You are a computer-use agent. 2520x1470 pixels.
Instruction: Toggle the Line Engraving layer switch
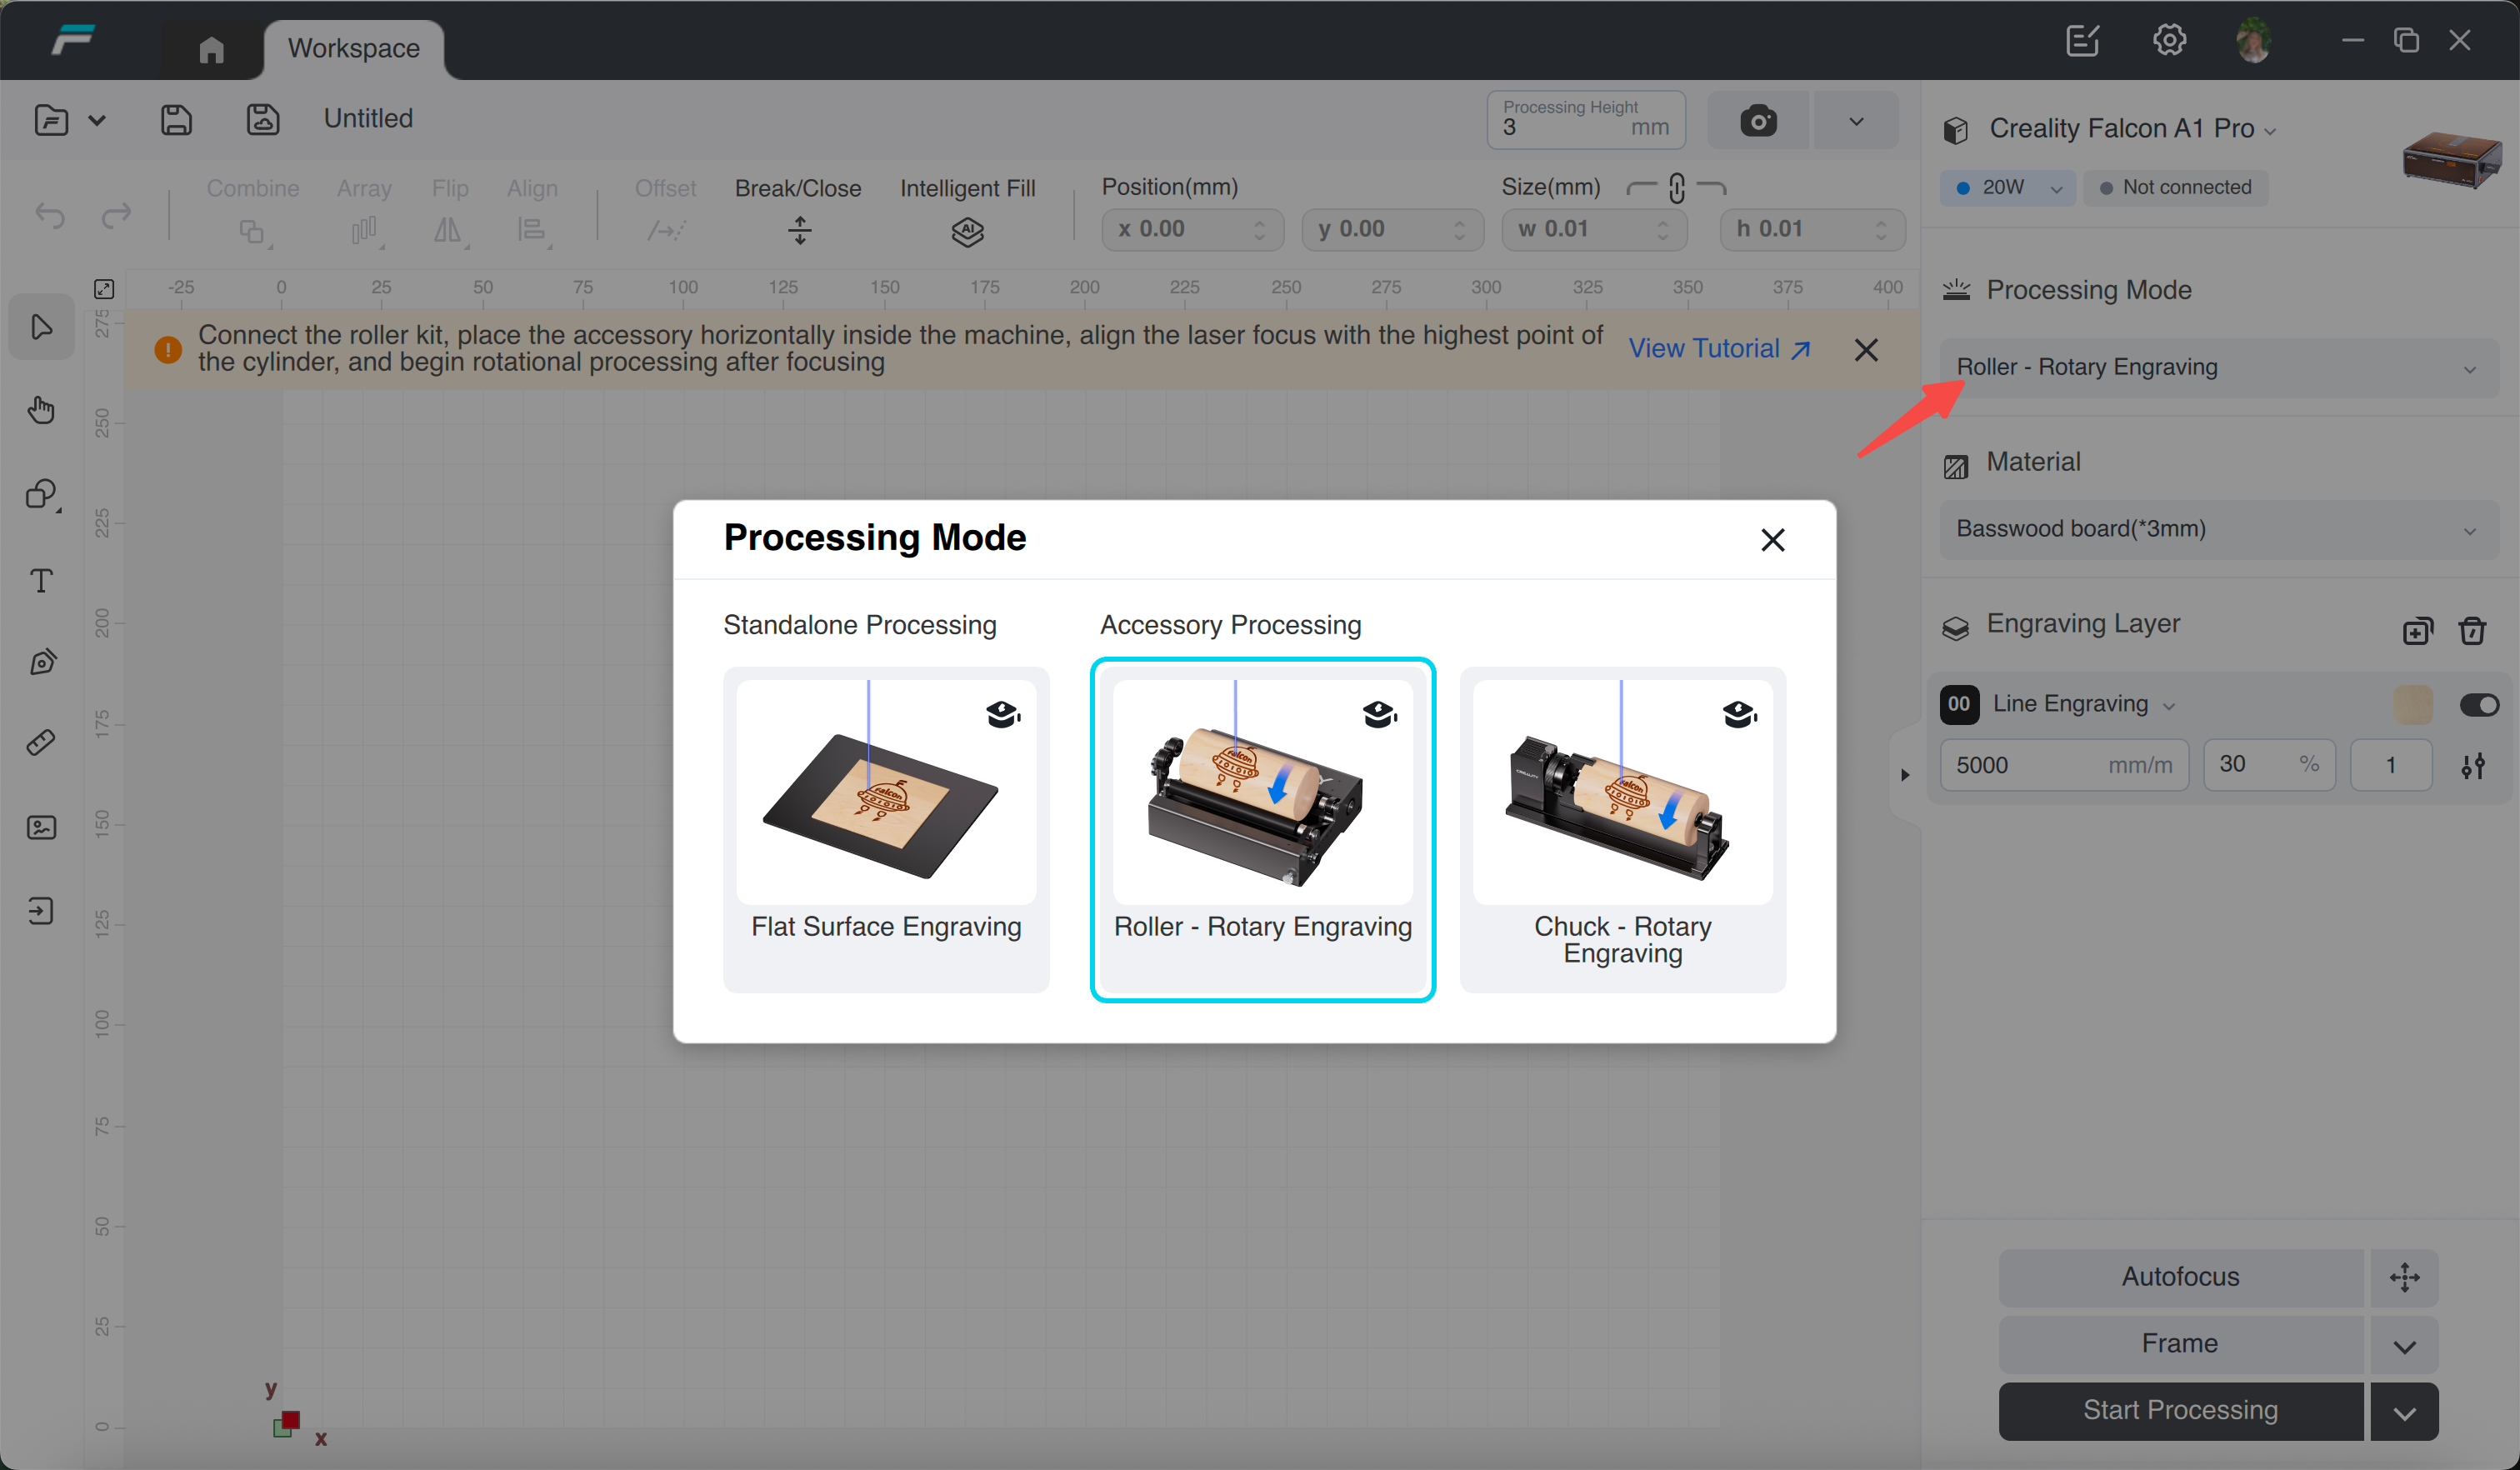click(x=2478, y=705)
